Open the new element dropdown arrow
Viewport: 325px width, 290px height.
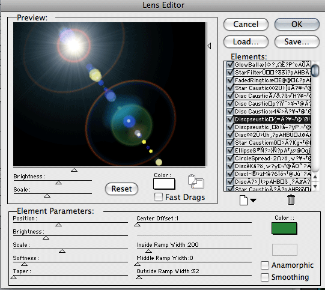coord(253,201)
